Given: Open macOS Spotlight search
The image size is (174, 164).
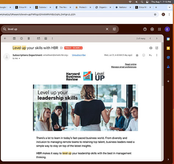Looking at the screenshot, I should pyautogui.click(x=142, y=2).
